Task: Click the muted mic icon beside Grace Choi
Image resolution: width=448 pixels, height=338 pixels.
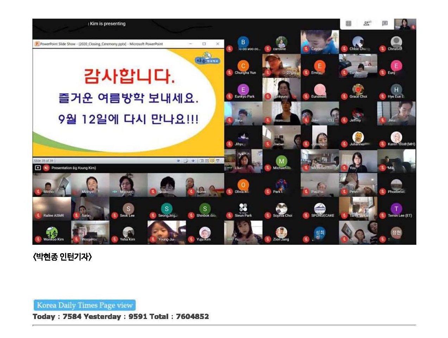Action: click(x=344, y=96)
